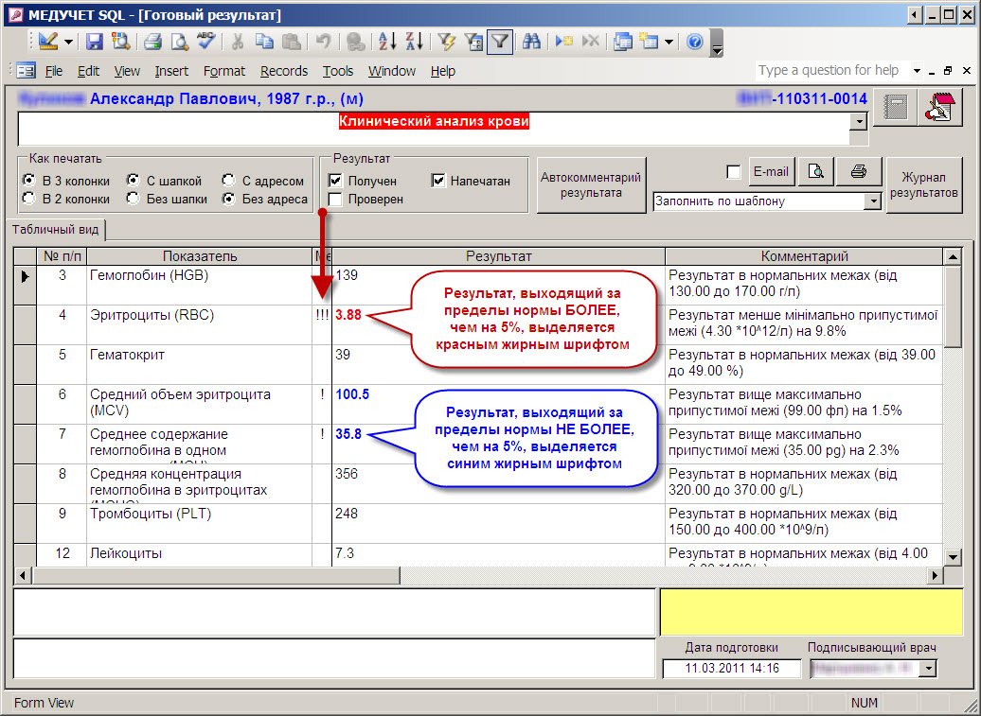Open the 'Подписывающий врач' dropdown arrow

pos(928,669)
